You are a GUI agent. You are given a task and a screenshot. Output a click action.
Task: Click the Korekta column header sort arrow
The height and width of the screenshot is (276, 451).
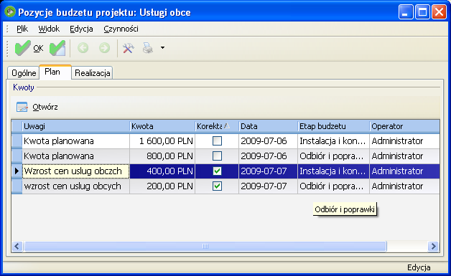227,125
